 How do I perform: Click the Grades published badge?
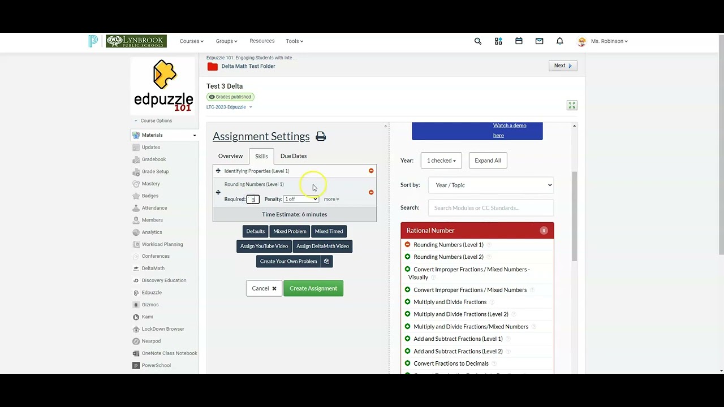230,97
